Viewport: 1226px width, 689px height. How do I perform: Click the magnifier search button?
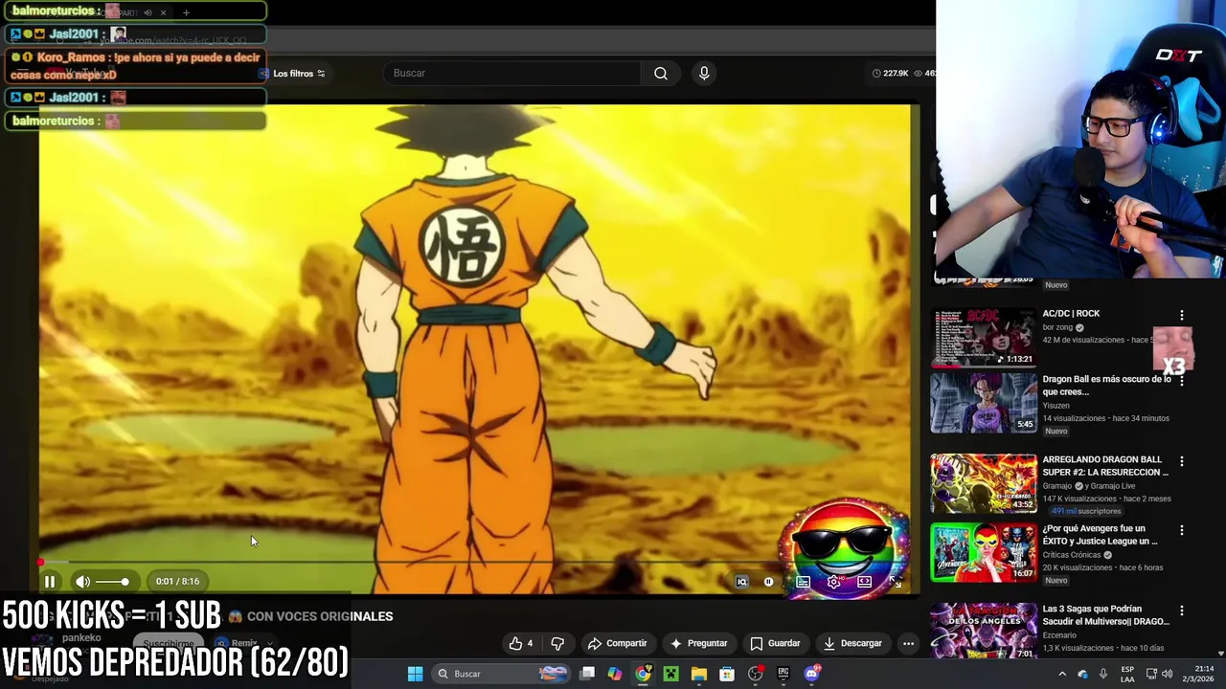pyautogui.click(x=661, y=74)
